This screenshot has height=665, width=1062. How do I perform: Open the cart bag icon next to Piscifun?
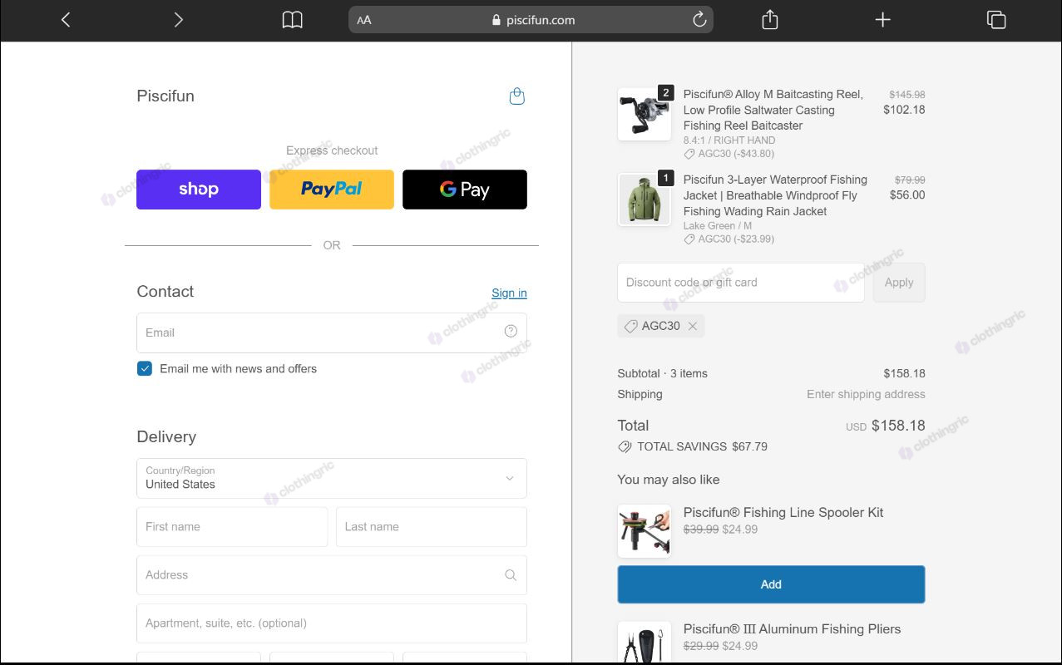pyautogui.click(x=517, y=96)
